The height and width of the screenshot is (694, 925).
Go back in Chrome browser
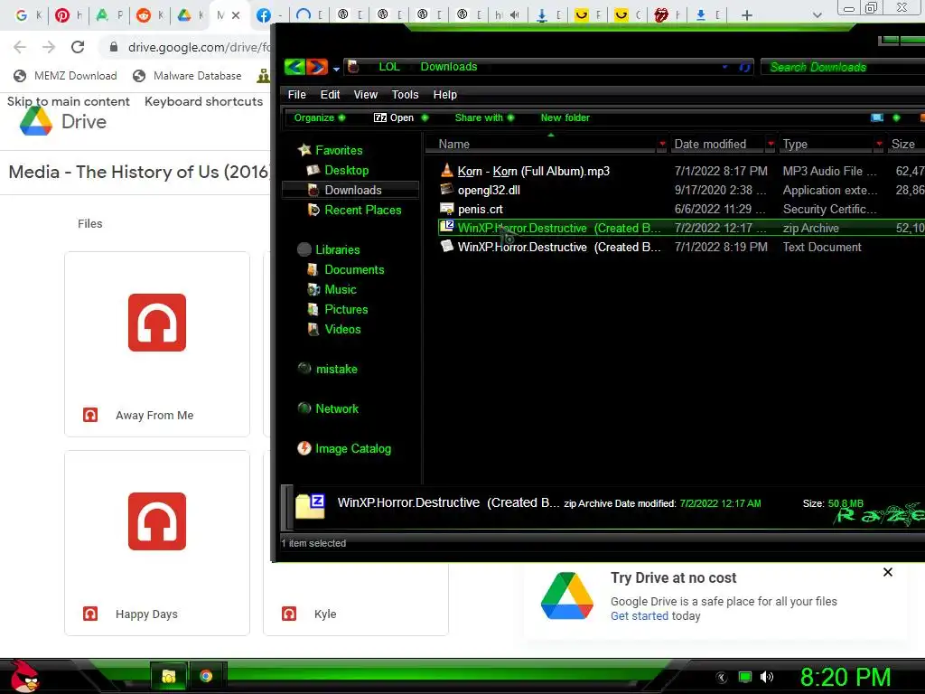pyautogui.click(x=20, y=47)
